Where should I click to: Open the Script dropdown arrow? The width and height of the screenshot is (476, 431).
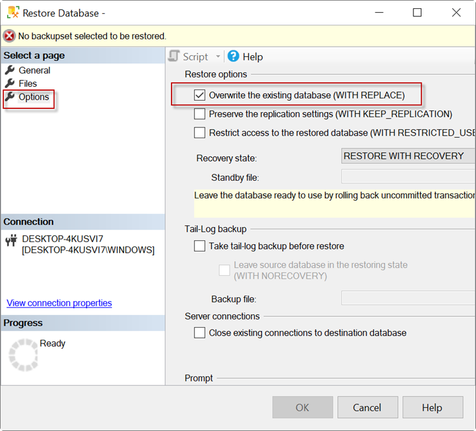(218, 56)
